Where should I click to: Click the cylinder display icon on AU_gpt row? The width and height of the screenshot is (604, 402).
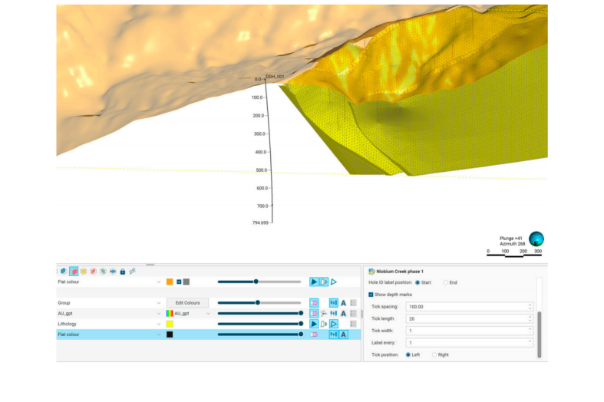pos(314,314)
